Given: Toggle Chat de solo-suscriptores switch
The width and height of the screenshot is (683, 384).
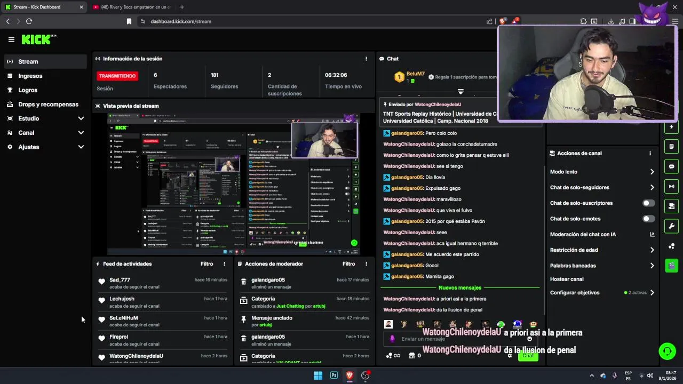Looking at the screenshot, I should coord(648,203).
